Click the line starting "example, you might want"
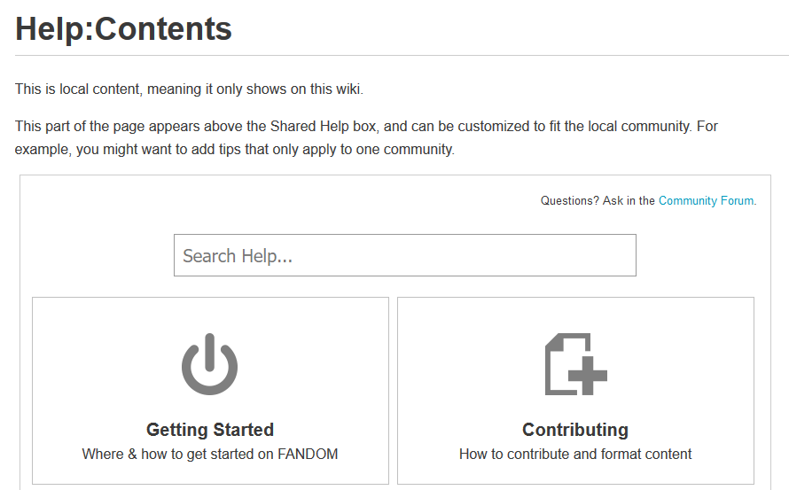Image resolution: width=789 pixels, height=490 pixels. (x=235, y=150)
